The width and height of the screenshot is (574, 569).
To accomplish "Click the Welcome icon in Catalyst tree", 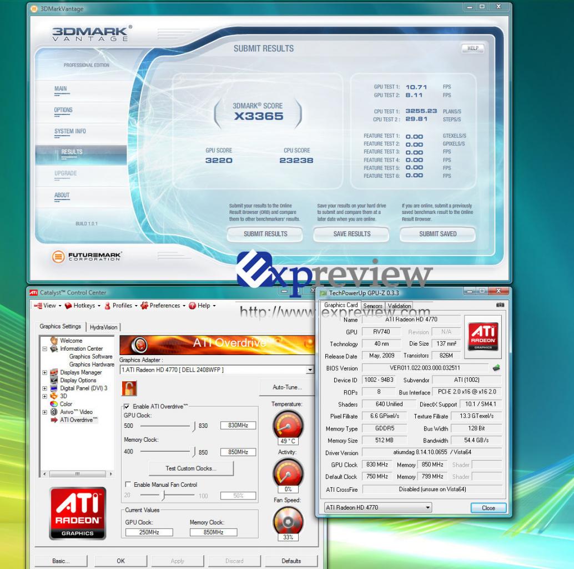I will (x=54, y=341).
